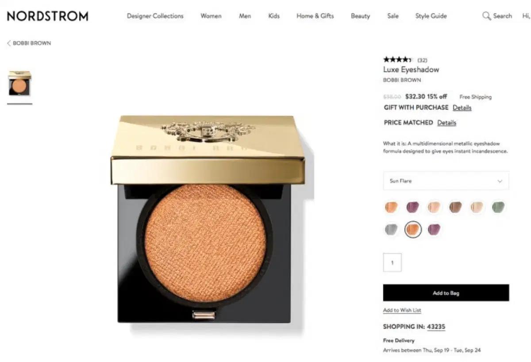This screenshot has width=531, height=362.
Task: Click the search magnifier icon
Action: pyautogui.click(x=486, y=16)
